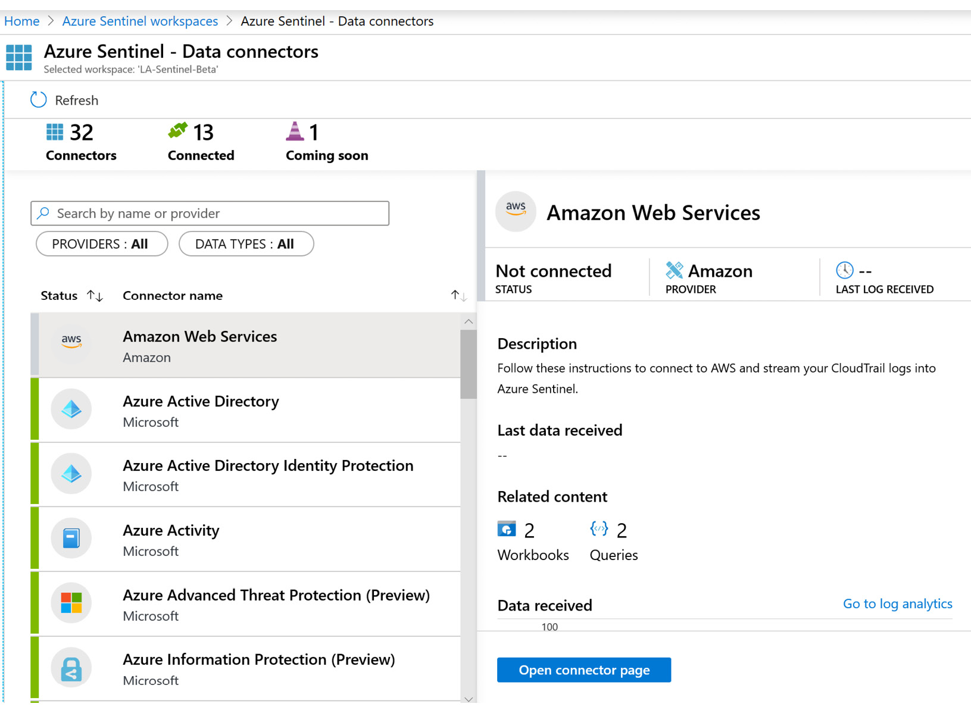The image size is (971, 713).
Task: Click the Last log received clock icon
Action: tap(845, 270)
